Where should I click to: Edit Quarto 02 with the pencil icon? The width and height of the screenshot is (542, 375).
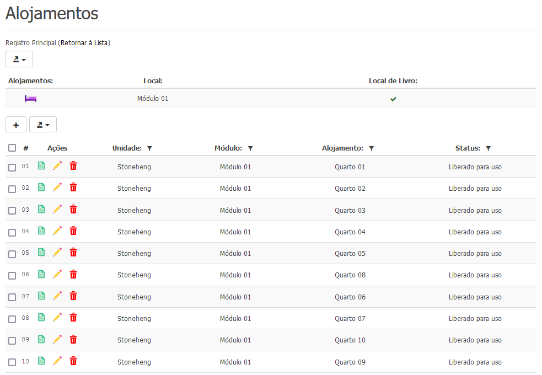[x=57, y=187]
